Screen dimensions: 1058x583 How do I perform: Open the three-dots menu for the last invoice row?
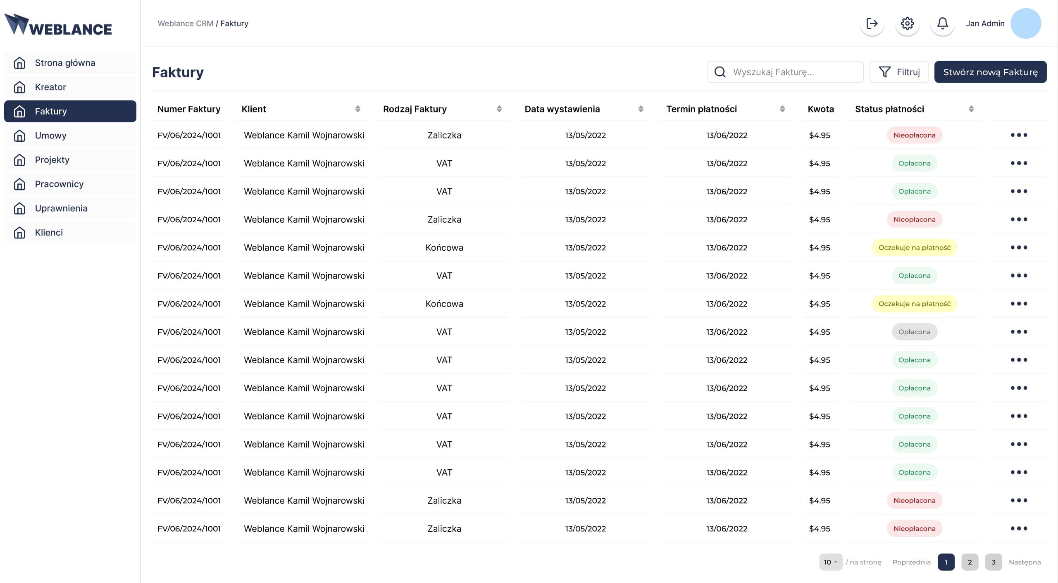[1019, 528]
